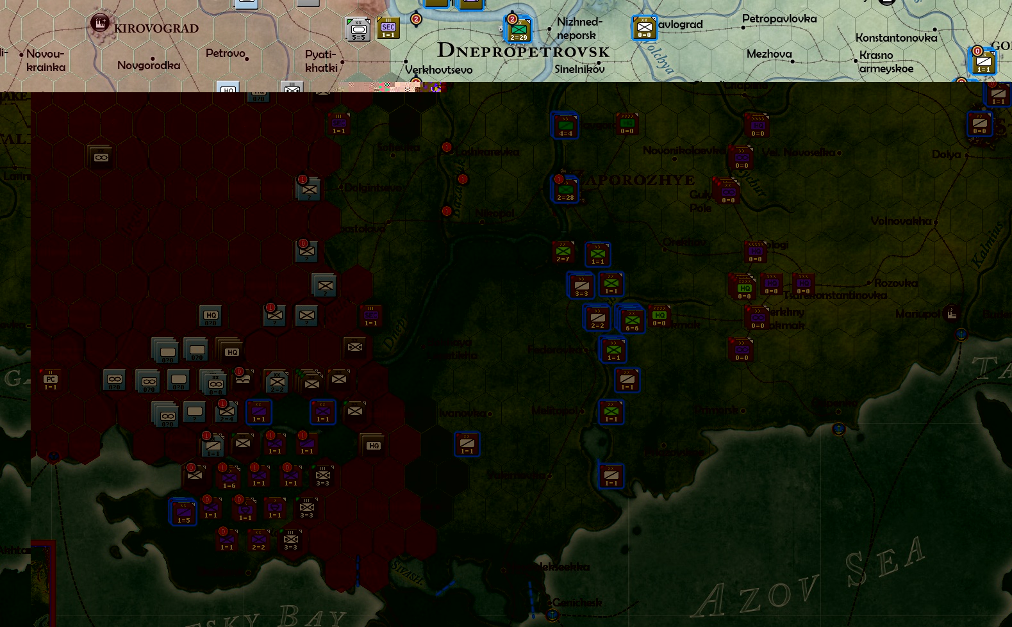Select the 1=1 counter near Yakimovka
Viewport: 1012px width, 627px height.
pyautogui.click(x=611, y=476)
